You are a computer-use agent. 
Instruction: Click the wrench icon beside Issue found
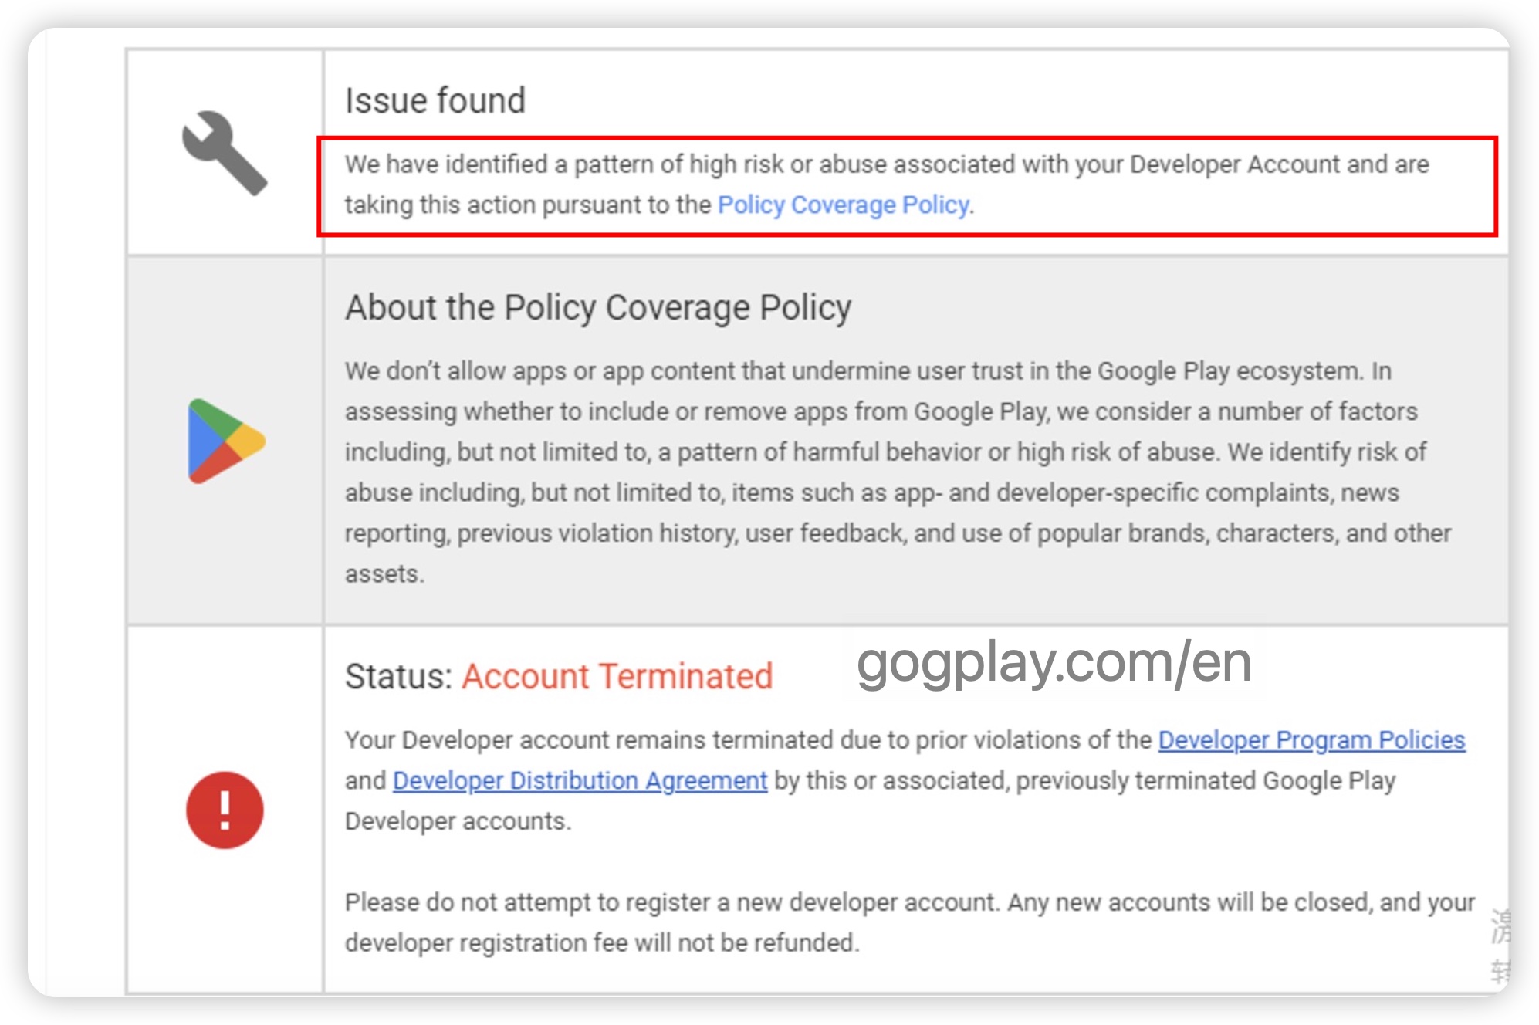pyautogui.click(x=225, y=153)
